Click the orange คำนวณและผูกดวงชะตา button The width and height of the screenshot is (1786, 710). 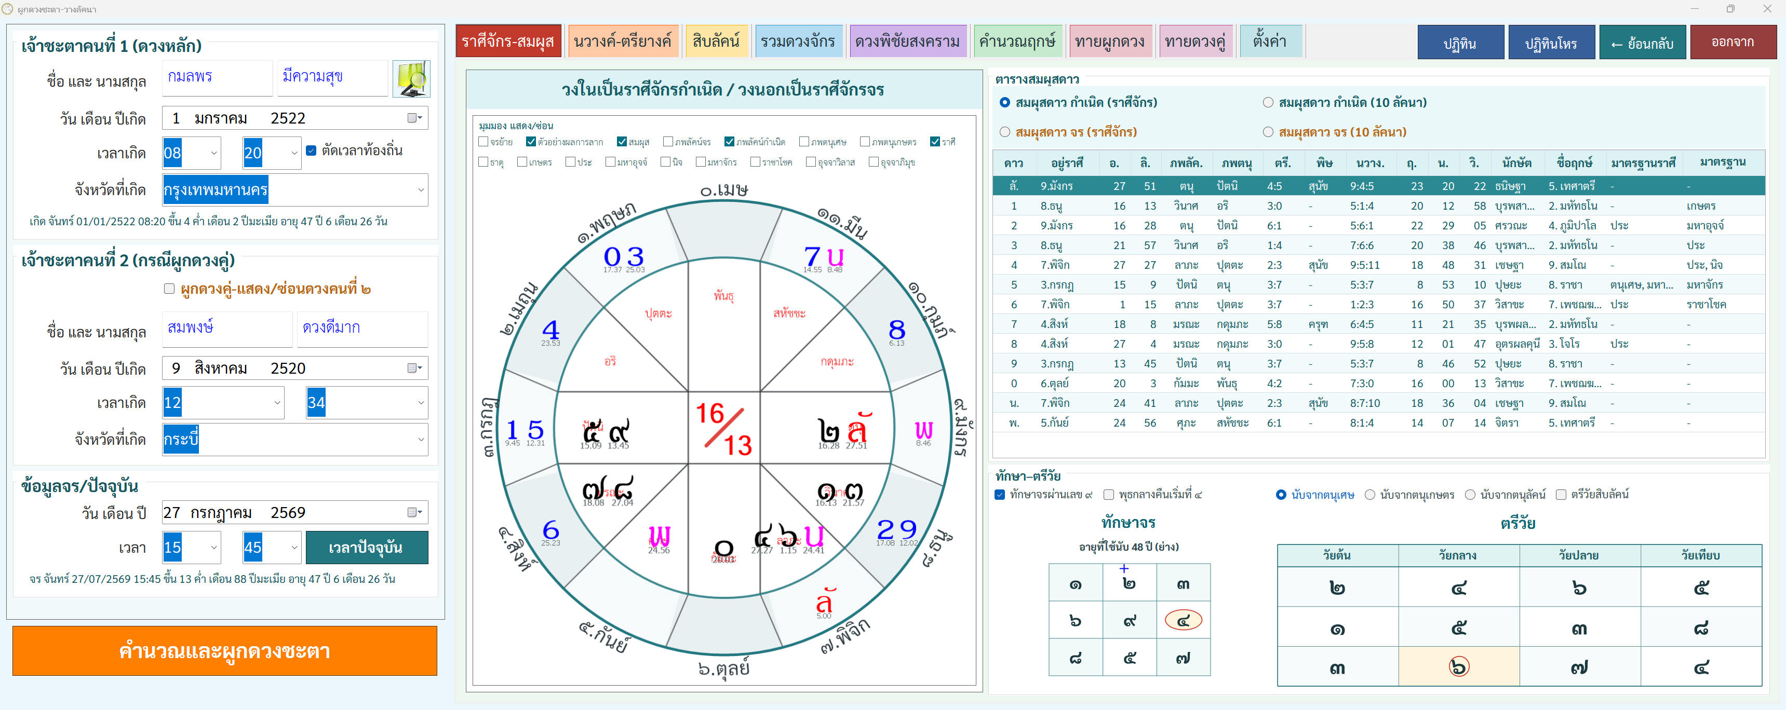click(x=225, y=650)
